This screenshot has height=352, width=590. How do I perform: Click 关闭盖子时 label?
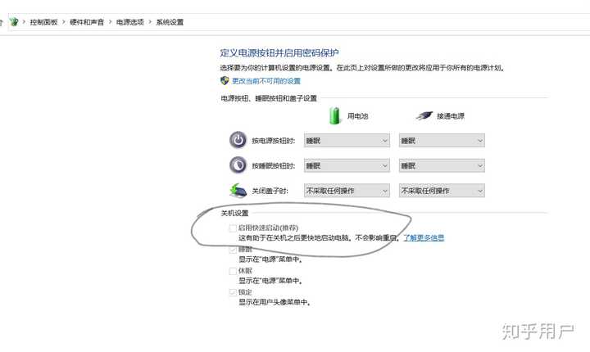point(270,191)
